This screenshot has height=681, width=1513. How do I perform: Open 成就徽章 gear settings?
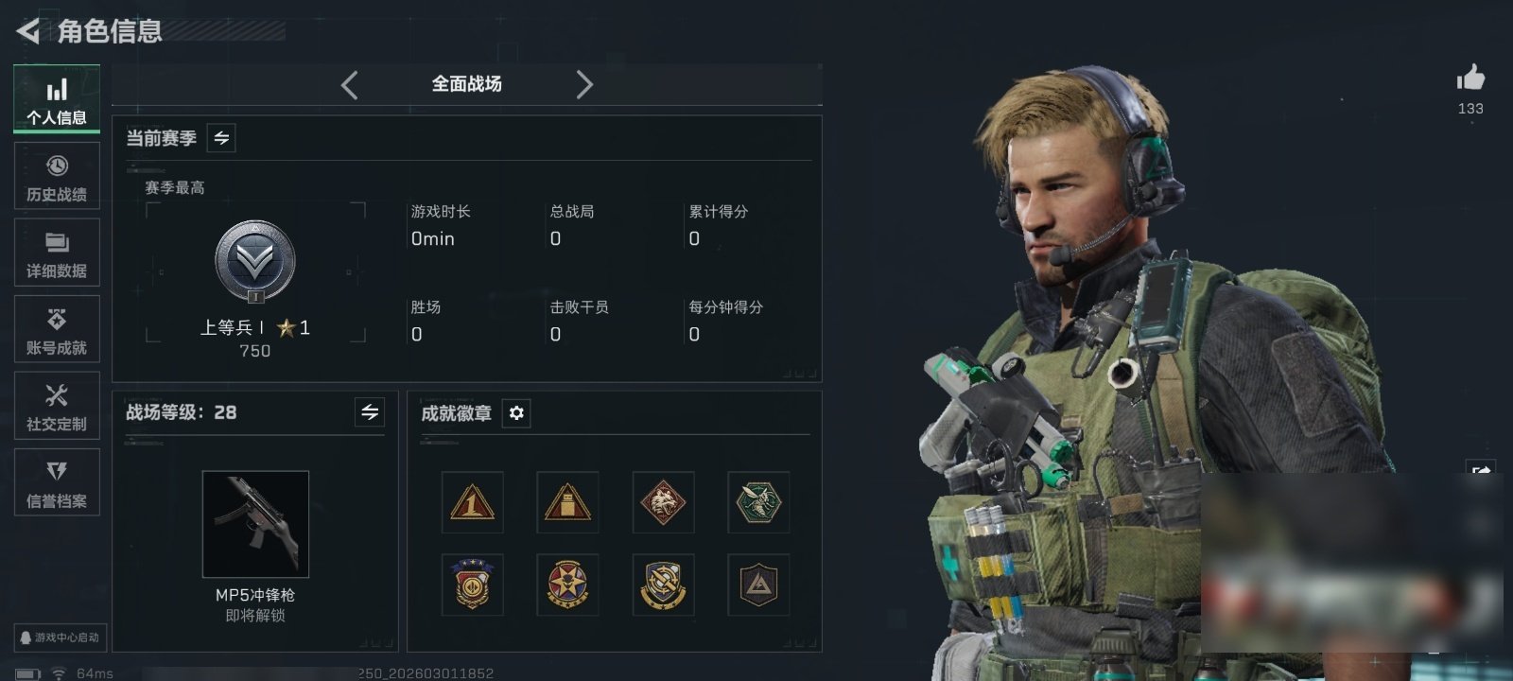pos(516,413)
